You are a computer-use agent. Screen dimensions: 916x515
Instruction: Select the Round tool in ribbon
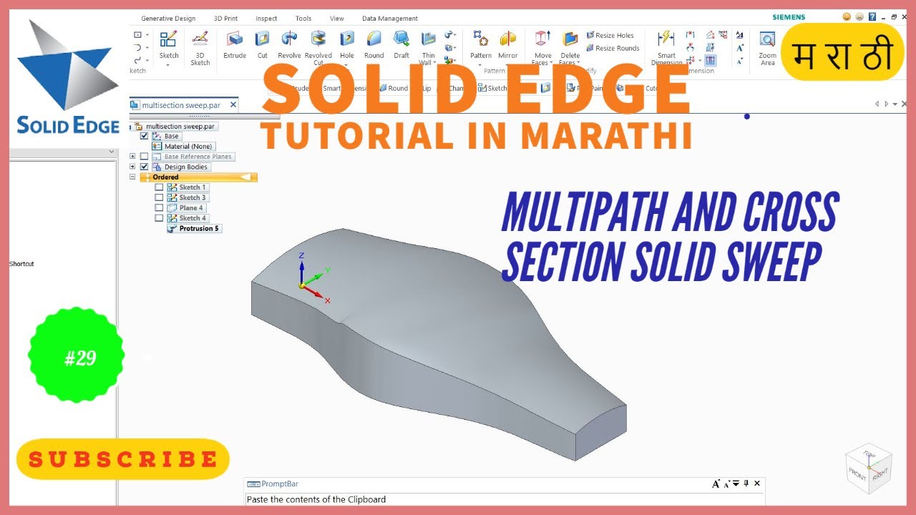tap(374, 44)
